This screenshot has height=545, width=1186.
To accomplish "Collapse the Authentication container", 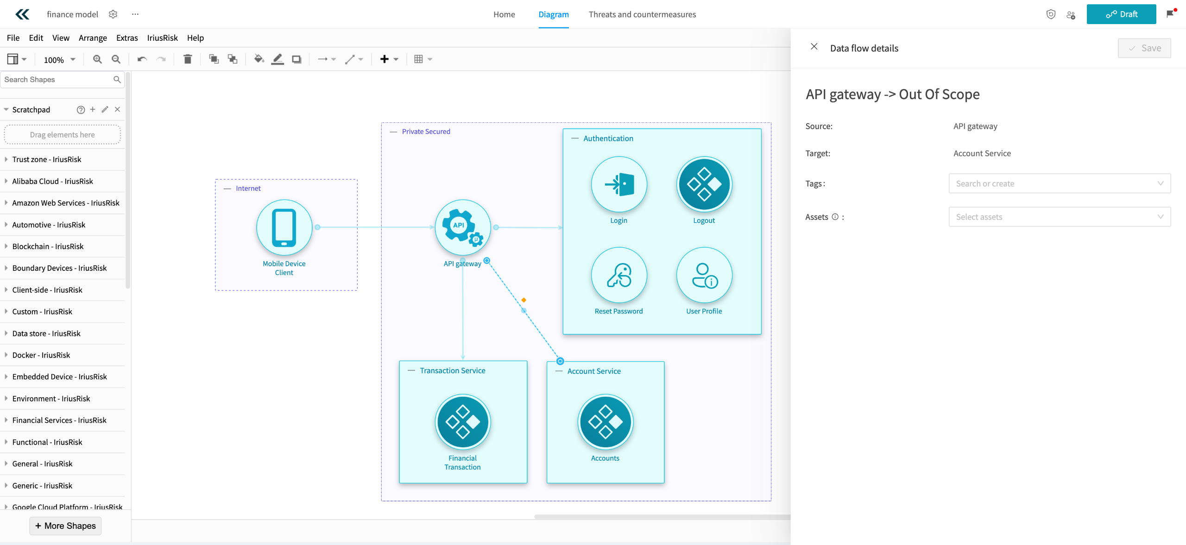I will point(574,138).
